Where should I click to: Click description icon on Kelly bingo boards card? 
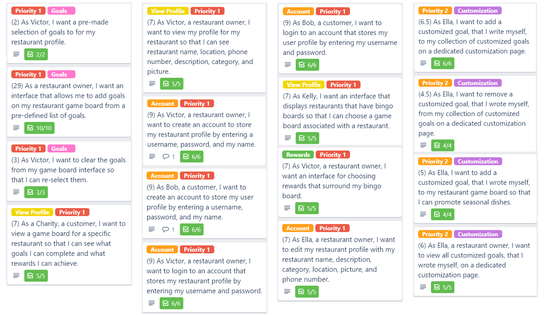click(x=287, y=138)
